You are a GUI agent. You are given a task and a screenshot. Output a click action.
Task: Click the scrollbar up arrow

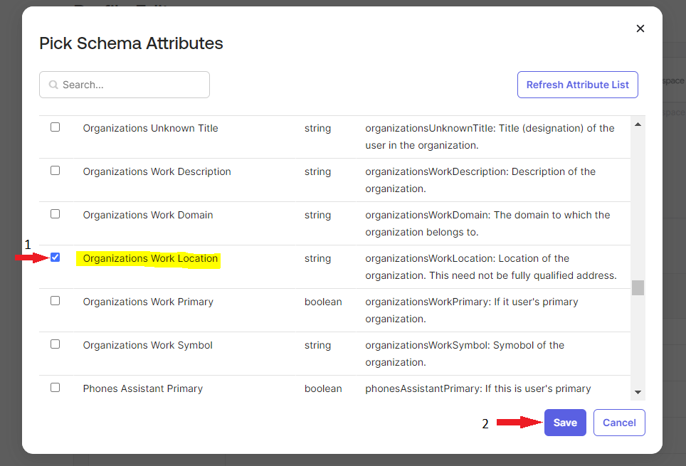pos(638,122)
